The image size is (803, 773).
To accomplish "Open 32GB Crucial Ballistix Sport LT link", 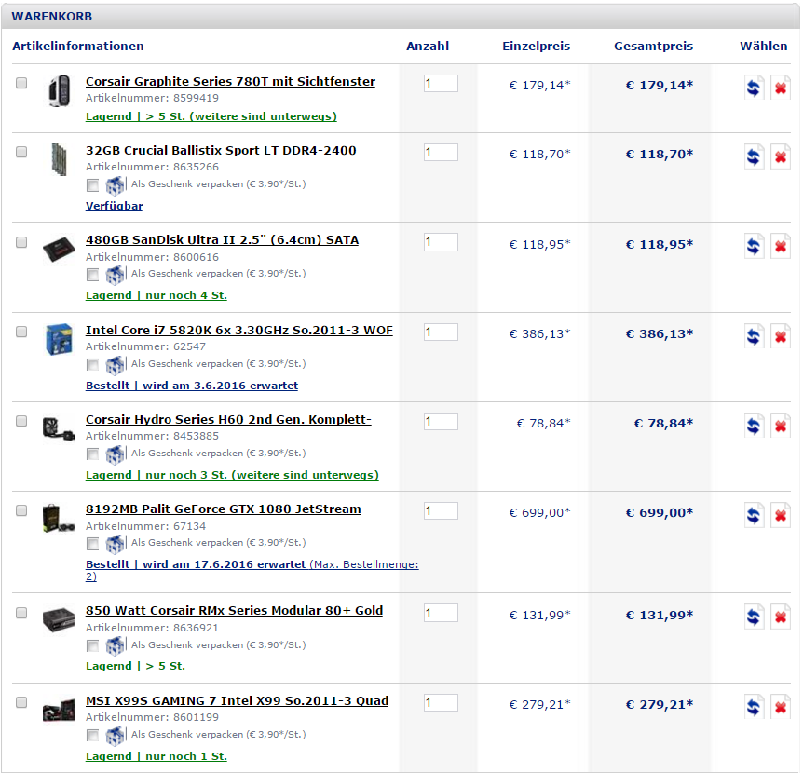I will (221, 151).
